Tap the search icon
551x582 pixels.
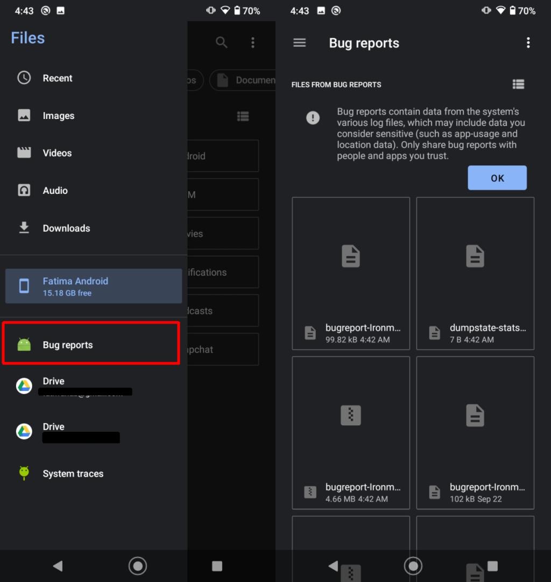pos(221,43)
